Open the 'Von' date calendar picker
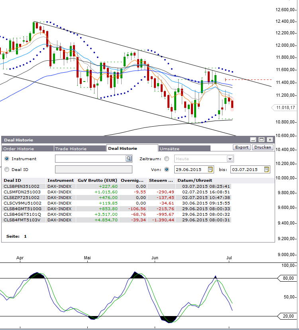 pyautogui.click(x=210, y=169)
